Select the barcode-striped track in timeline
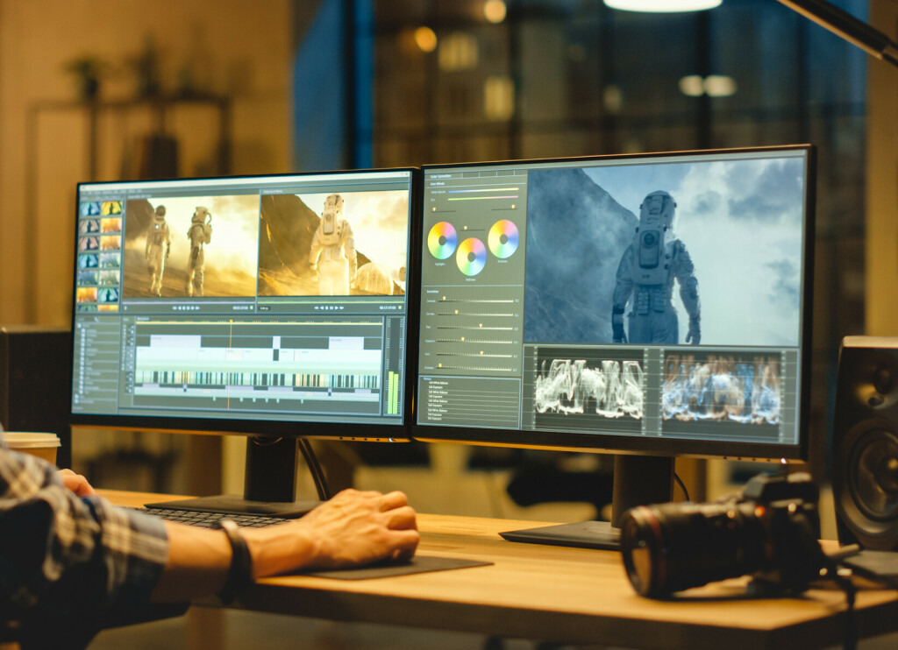The height and width of the screenshot is (650, 898). coord(257,378)
